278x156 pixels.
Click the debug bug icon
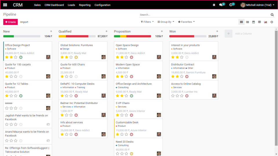(214, 5)
